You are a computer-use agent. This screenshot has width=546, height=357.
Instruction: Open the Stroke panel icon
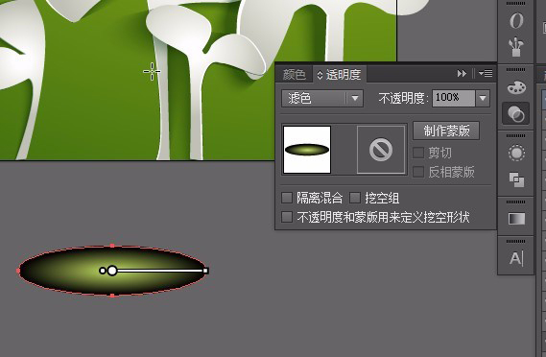[516, 21]
